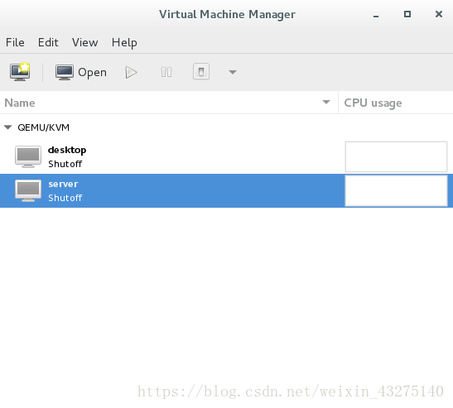This screenshot has height=408, width=453.
Task: Close the Virtual Machine Manager window
Action: (439, 14)
